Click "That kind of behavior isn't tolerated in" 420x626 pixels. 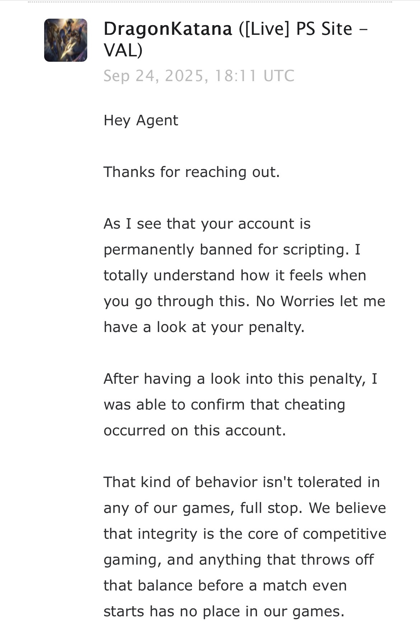click(x=242, y=482)
